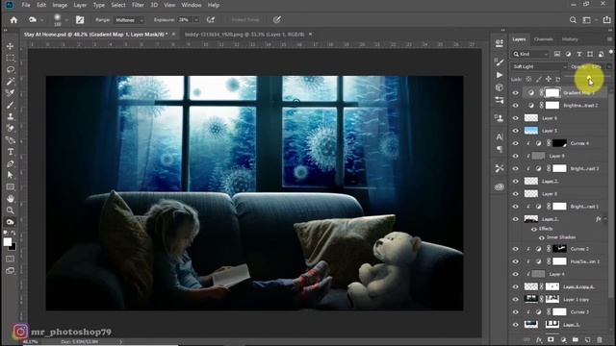Hide the Inner Shadow effect
This screenshot has width=616, height=346.
pos(541,237)
